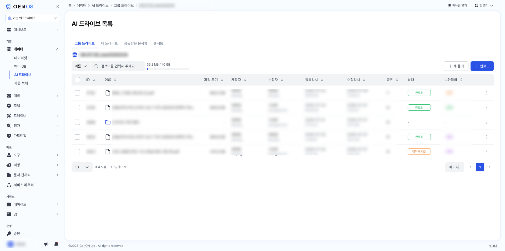Focus the search input field
The width and height of the screenshot is (505, 251).
118,66
